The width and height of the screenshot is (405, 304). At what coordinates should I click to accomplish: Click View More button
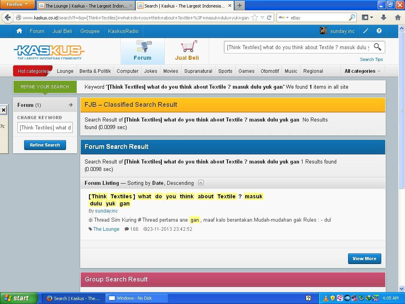click(x=364, y=258)
